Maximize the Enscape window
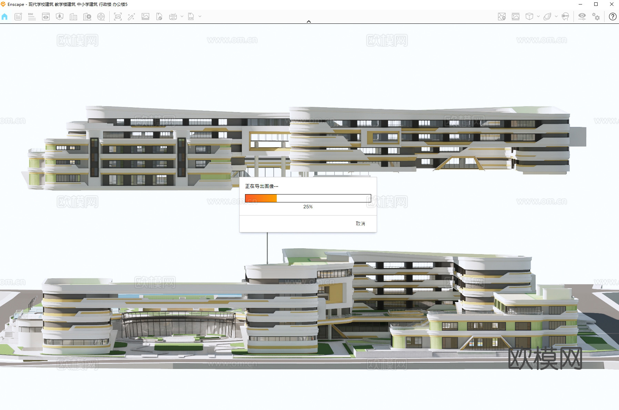The image size is (619, 410). (596, 4)
